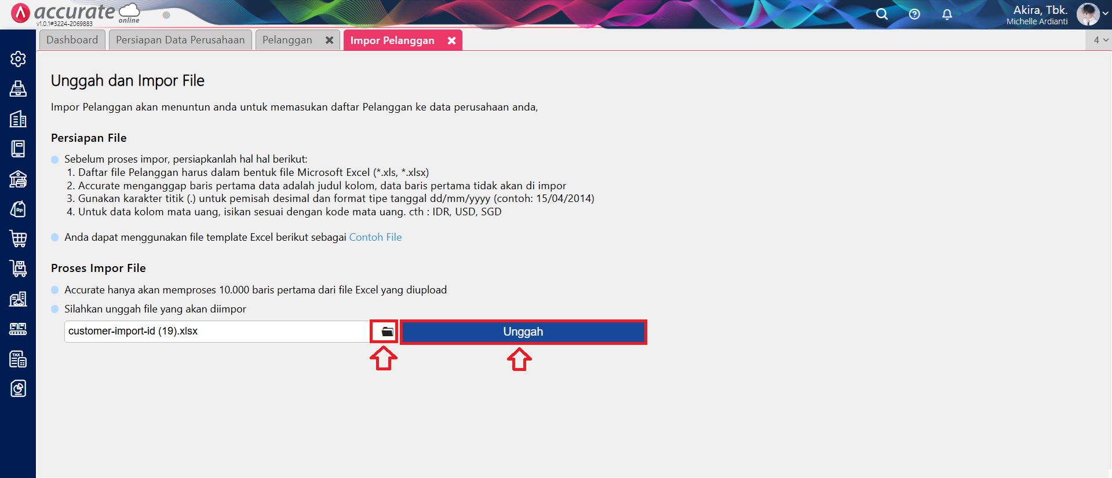Open the pie chart reports module

(18, 388)
